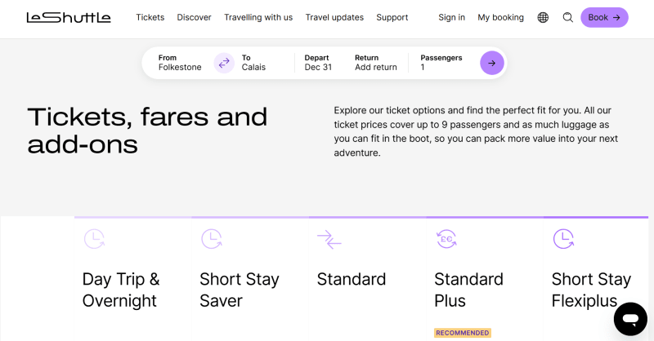Click the Standard Plus ticket icon
Screen dimensions: 654x341
pos(446,238)
